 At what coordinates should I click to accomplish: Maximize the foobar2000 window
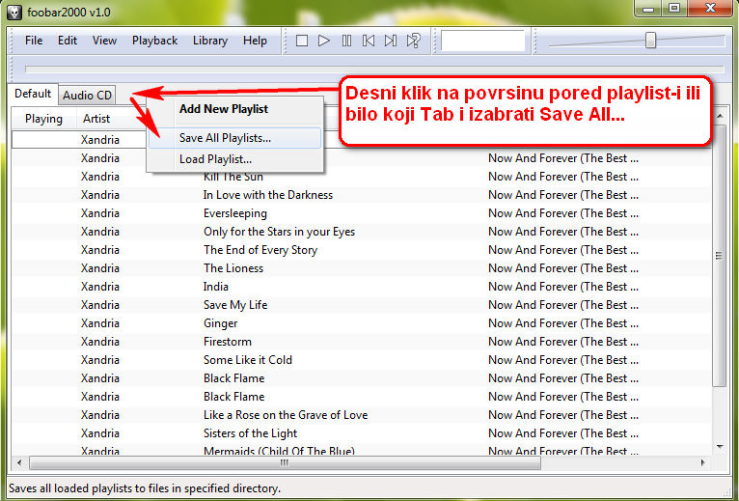[x=674, y=8]
